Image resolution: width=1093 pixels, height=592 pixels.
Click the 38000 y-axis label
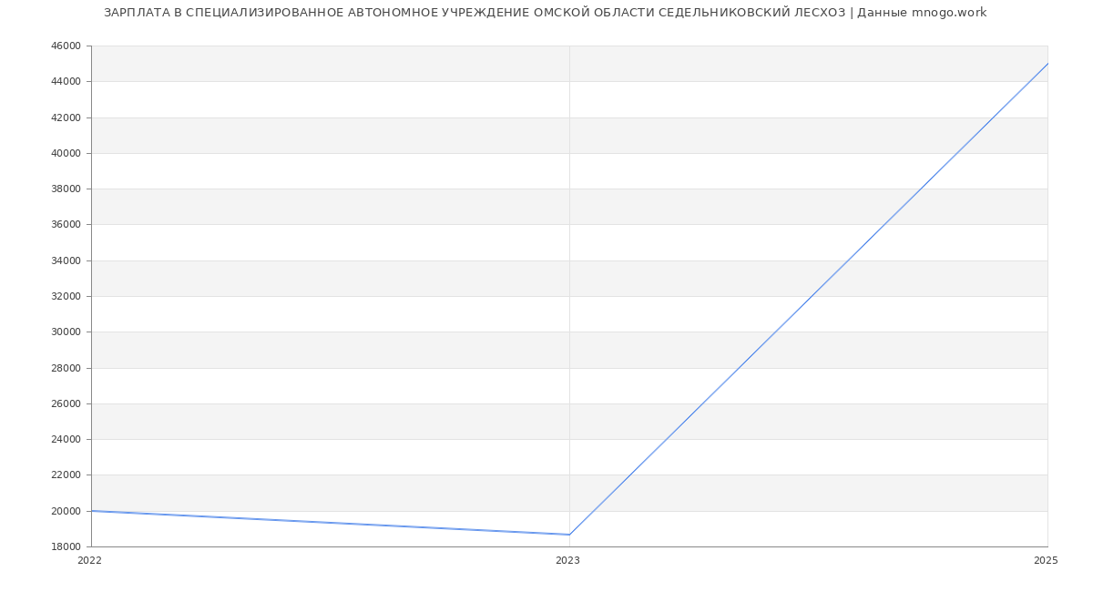(66, 189)
